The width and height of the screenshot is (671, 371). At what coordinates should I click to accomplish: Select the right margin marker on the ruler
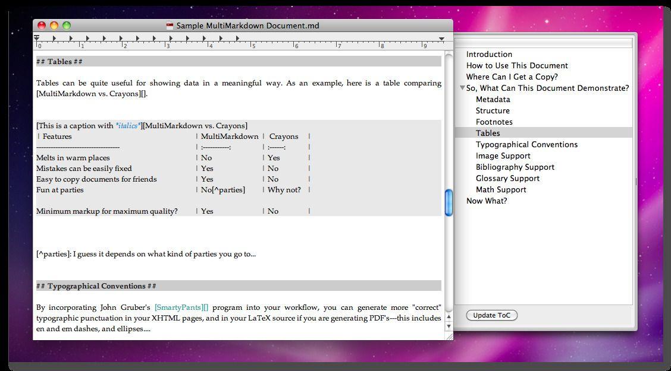tap(441, 39)
